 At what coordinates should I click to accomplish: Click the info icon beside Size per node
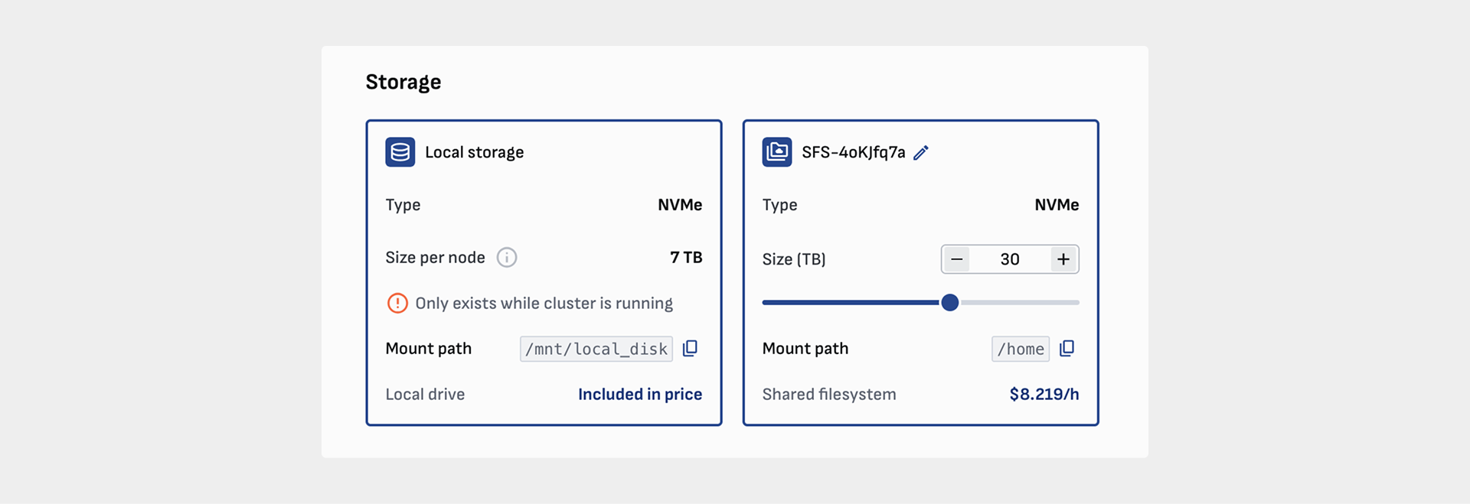point(507,258)
